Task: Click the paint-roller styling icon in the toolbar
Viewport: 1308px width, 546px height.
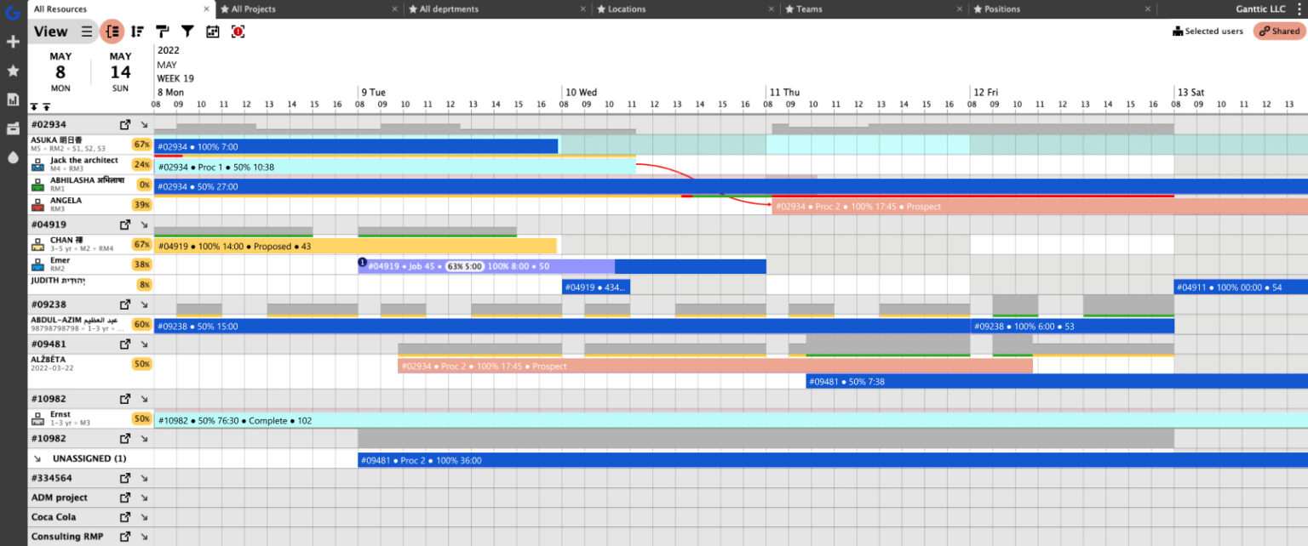Action: [162, 31]
